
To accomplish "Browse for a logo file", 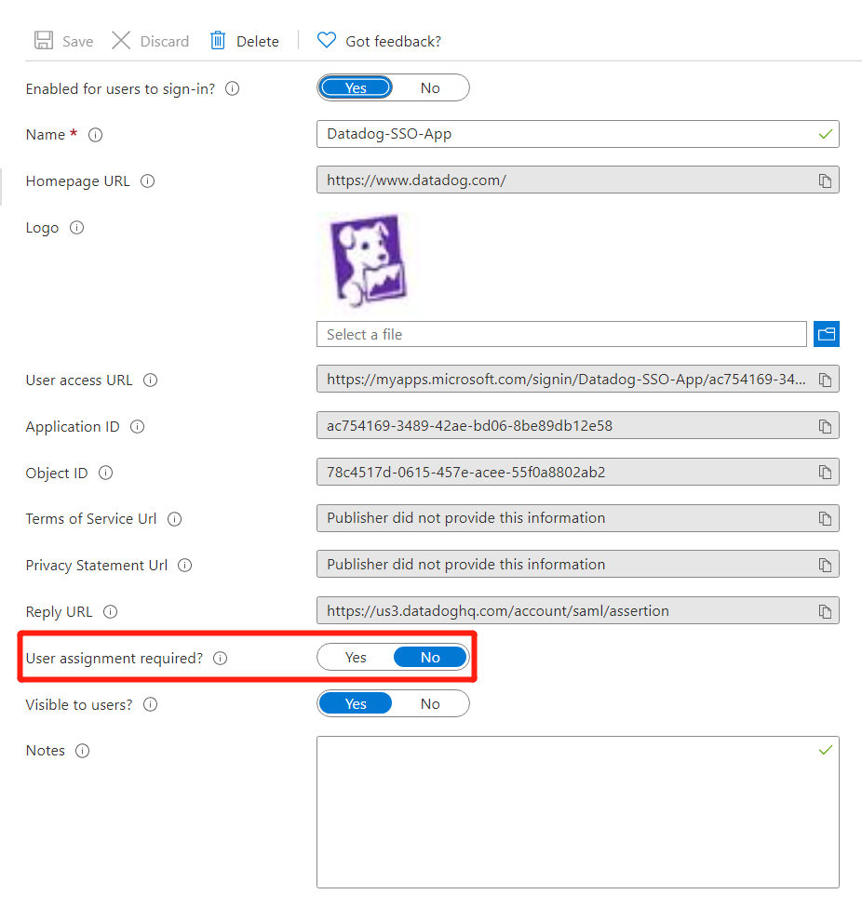I will (x=827, y=334).
